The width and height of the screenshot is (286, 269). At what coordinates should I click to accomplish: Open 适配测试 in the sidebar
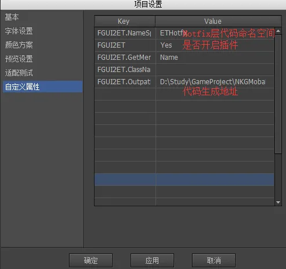coord(19,73)
